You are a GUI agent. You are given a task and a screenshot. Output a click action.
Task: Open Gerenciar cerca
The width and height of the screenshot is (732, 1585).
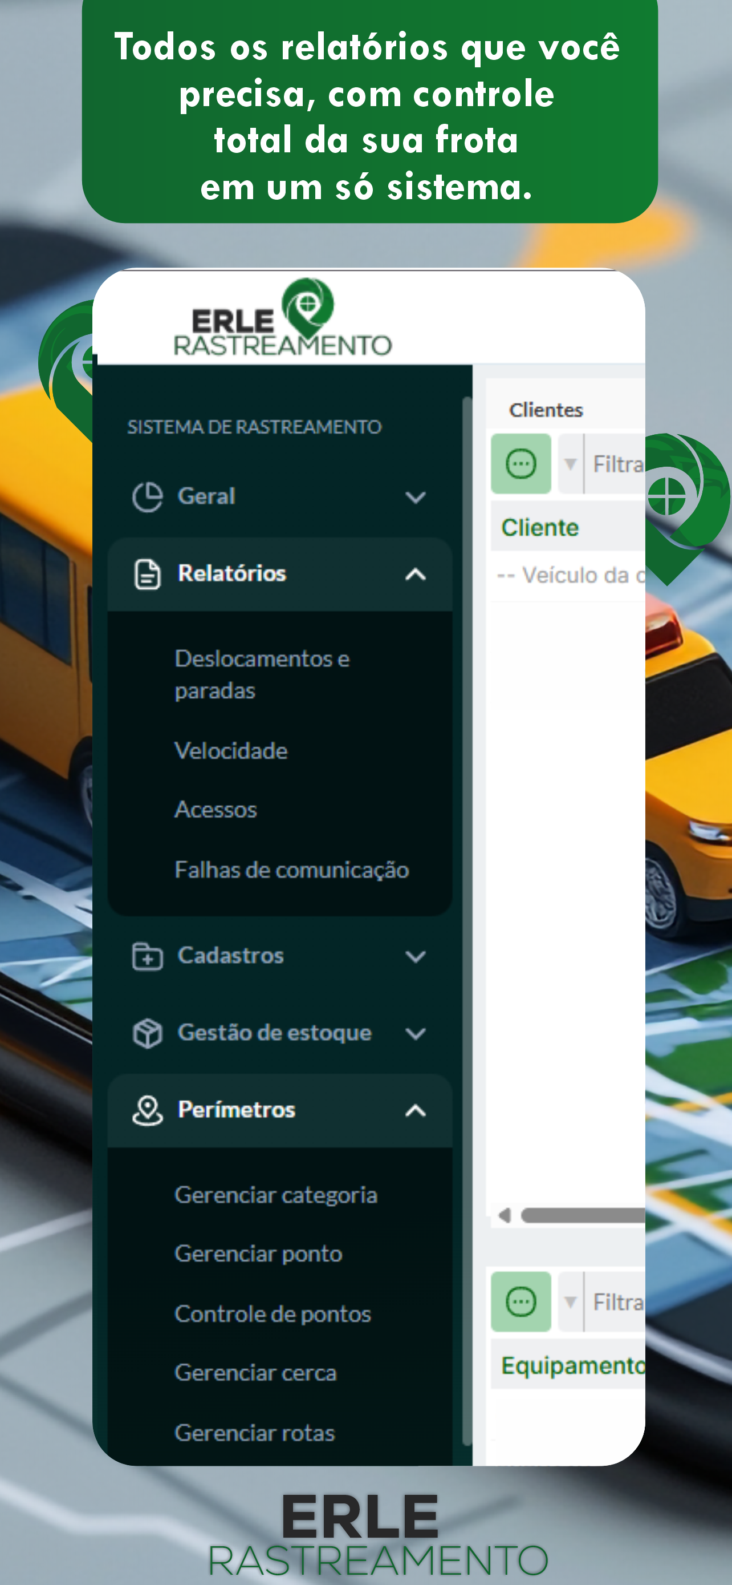[x=255, y=1373]
